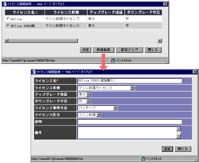199x163 pixels.
Task: Click the 設定クリア button
Action: [130, 50]
